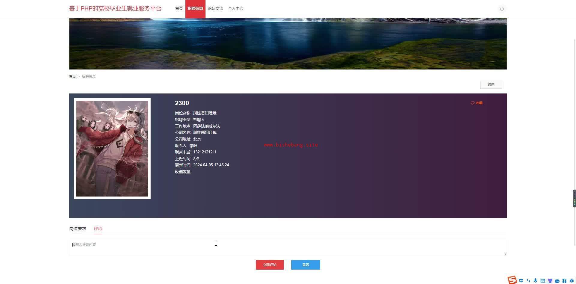Screen dimensions: 576x284
Task: Click the textarea resize grip corner
Action: pyautogui.click(x=505, y=253)
